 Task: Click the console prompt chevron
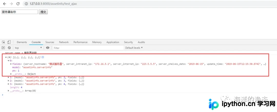click(x=3, y=95)
